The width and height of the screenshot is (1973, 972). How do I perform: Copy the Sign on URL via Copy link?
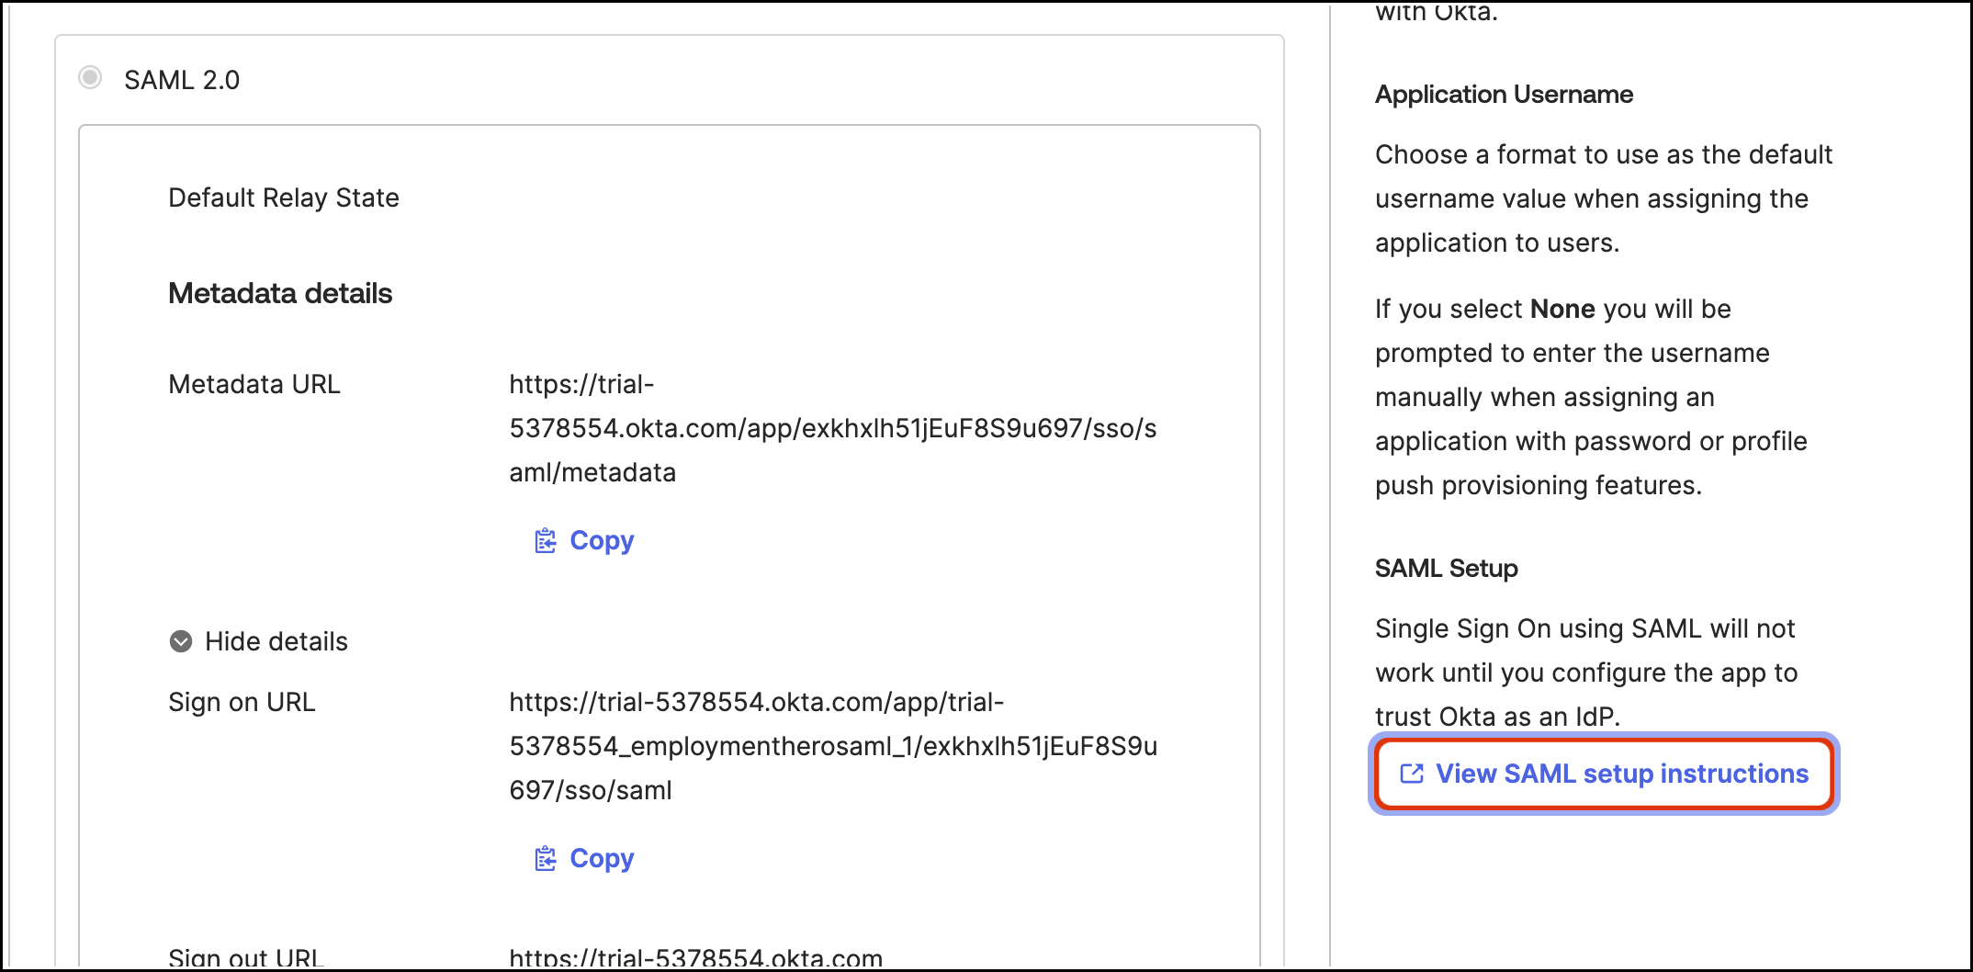(601, 859)
